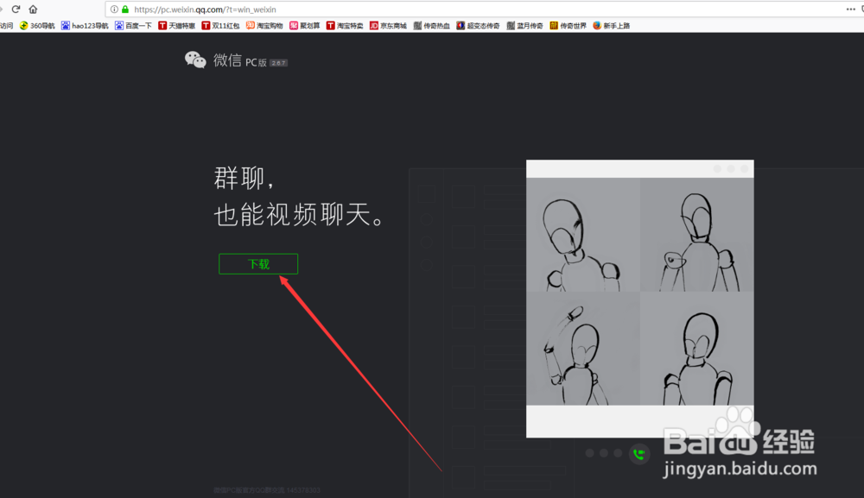Open the 百度一下 bookmark
The width and height of the screenshot is (864, 498).
click(133, 25)
